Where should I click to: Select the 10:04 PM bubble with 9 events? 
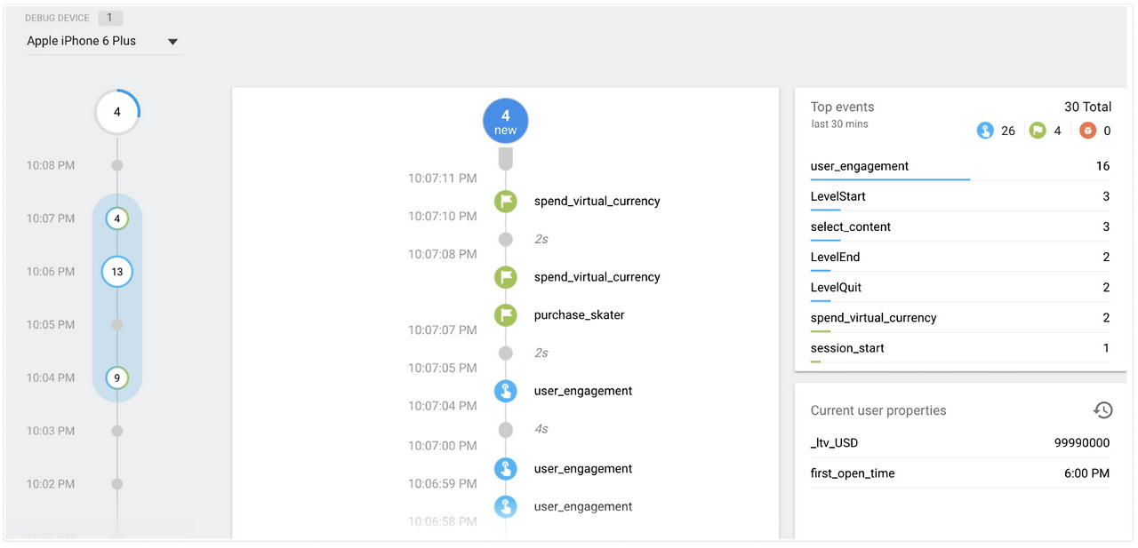[x=116, y=377]
